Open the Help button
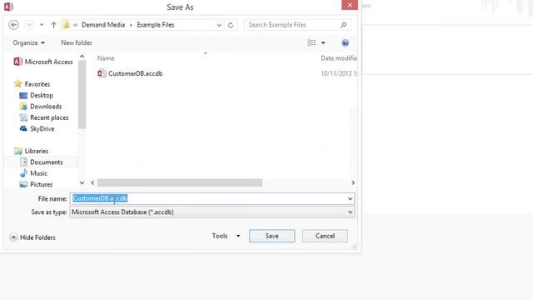The width and height of the screenshot is (533, 300). pos(345,42)
